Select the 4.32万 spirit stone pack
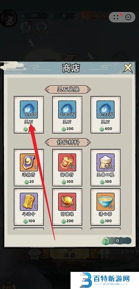139x289 pixels. 105,110
